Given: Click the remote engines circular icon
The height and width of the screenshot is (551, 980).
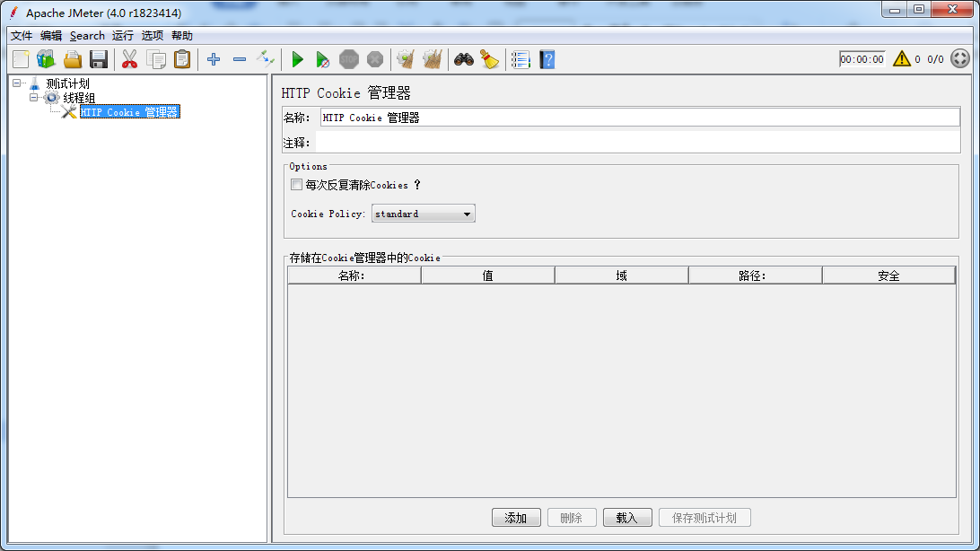Looking at the screenshot, I should (x=960, y=58).
